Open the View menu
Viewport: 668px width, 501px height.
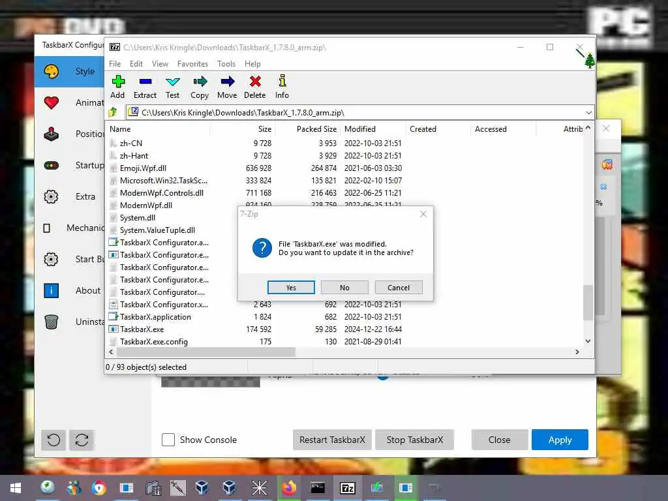coord(160,64)
